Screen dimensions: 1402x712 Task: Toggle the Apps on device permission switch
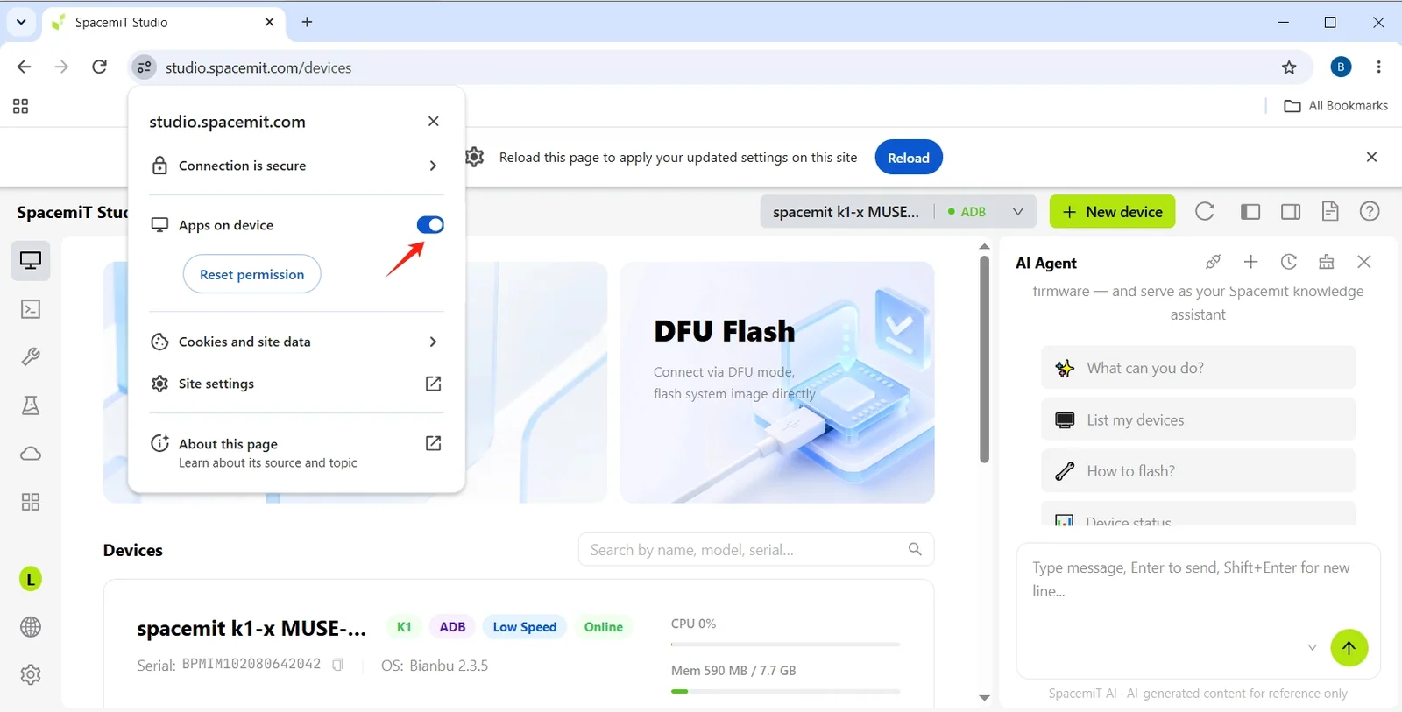point(430,225)
